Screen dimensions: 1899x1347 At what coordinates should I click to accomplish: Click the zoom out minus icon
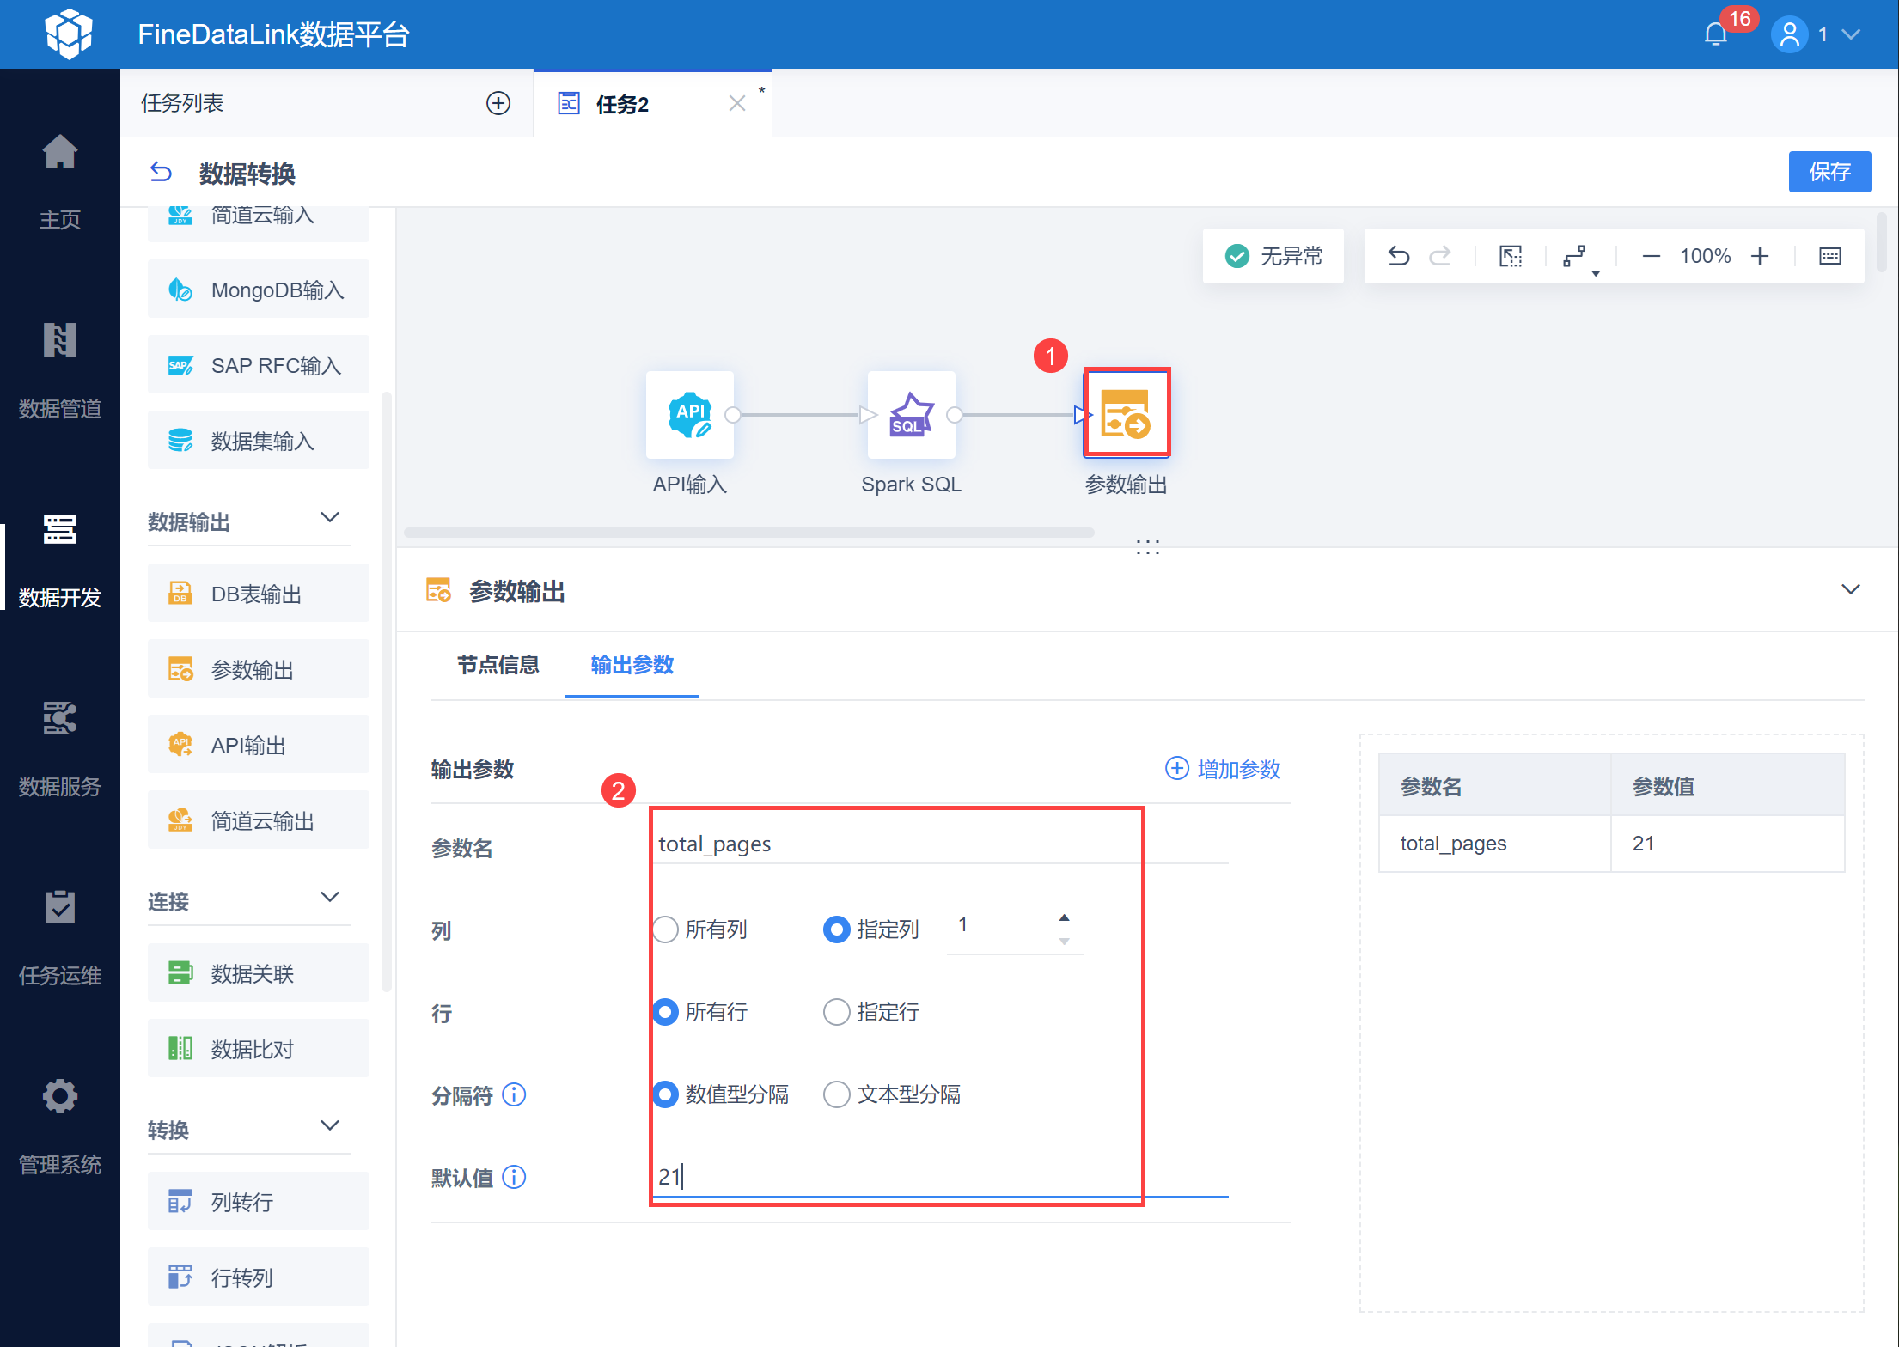(x=1651, y=256)
